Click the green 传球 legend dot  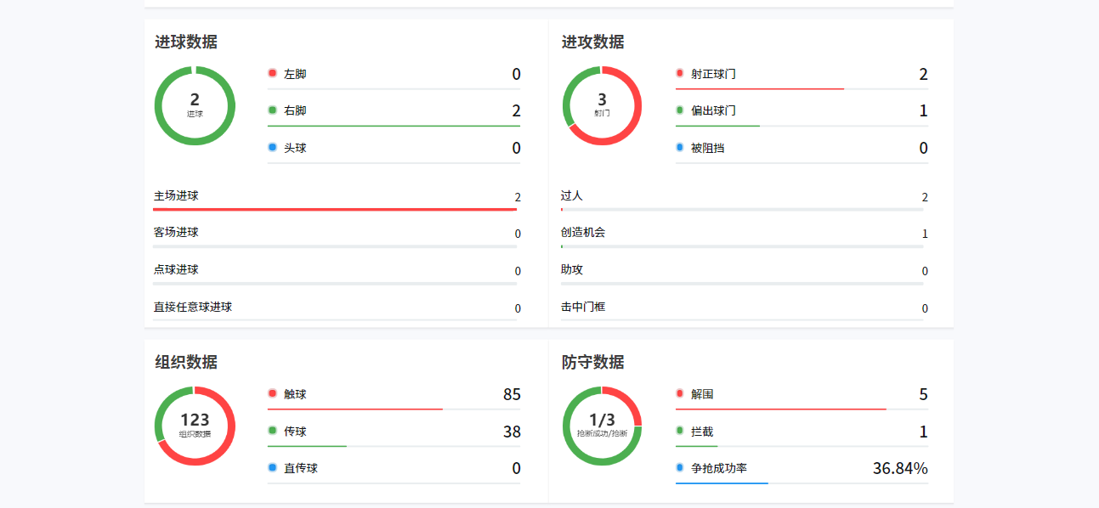pos(273,431)
